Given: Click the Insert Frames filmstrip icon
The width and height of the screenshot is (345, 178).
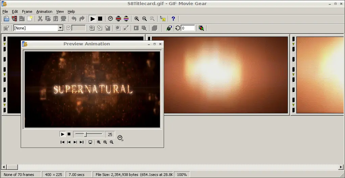Looking at the screenshot, I should (x=14, y=19).
